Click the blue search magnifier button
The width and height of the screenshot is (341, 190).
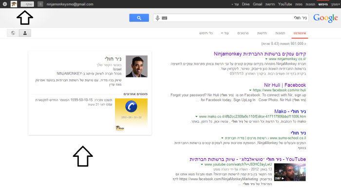point(139,18)
